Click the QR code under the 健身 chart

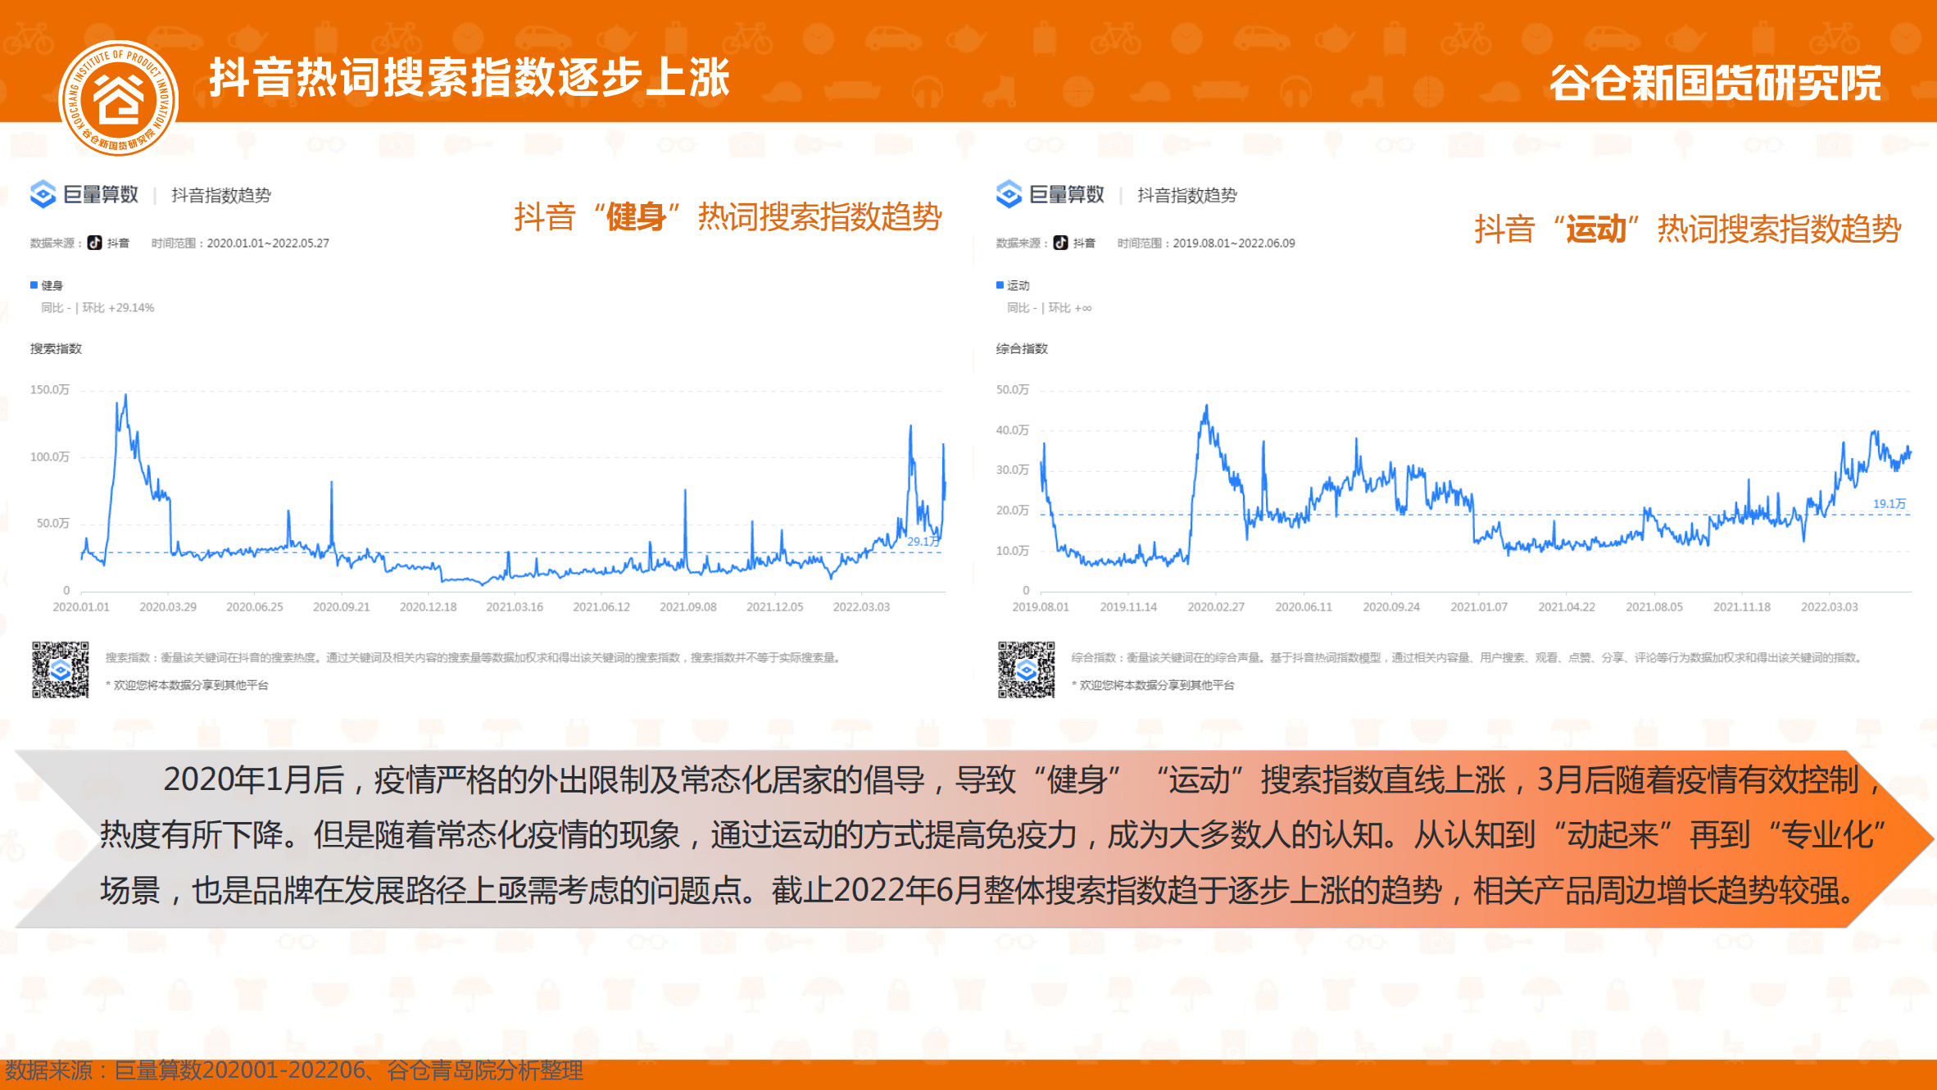60,670
